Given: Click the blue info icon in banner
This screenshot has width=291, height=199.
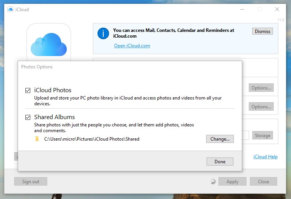Looking at the screenshot, I should coord(103,33).
